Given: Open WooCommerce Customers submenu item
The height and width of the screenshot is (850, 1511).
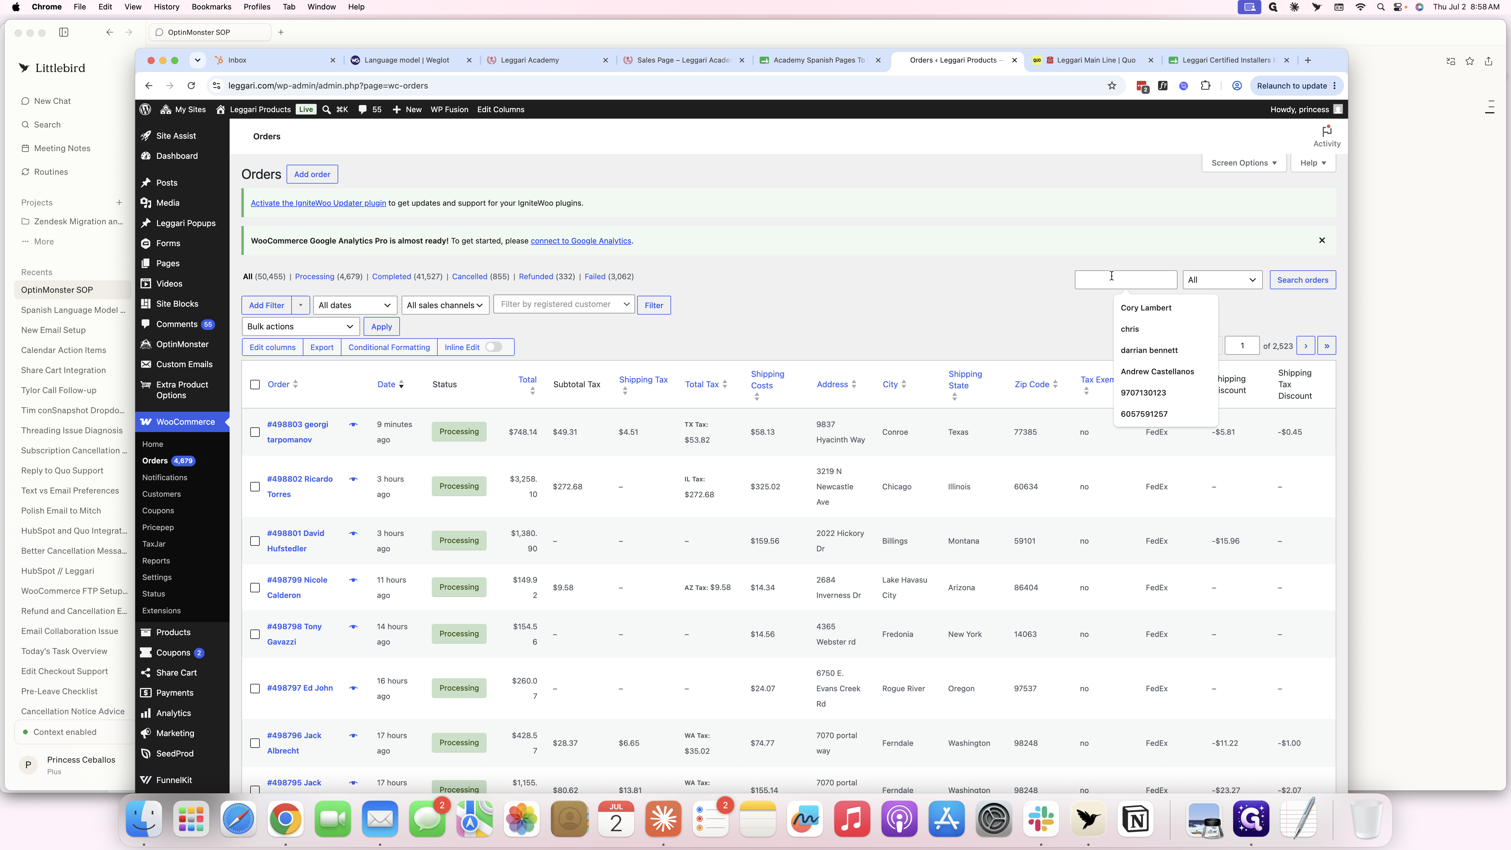Looking at the screenshot, I should (x=161, y=495).
